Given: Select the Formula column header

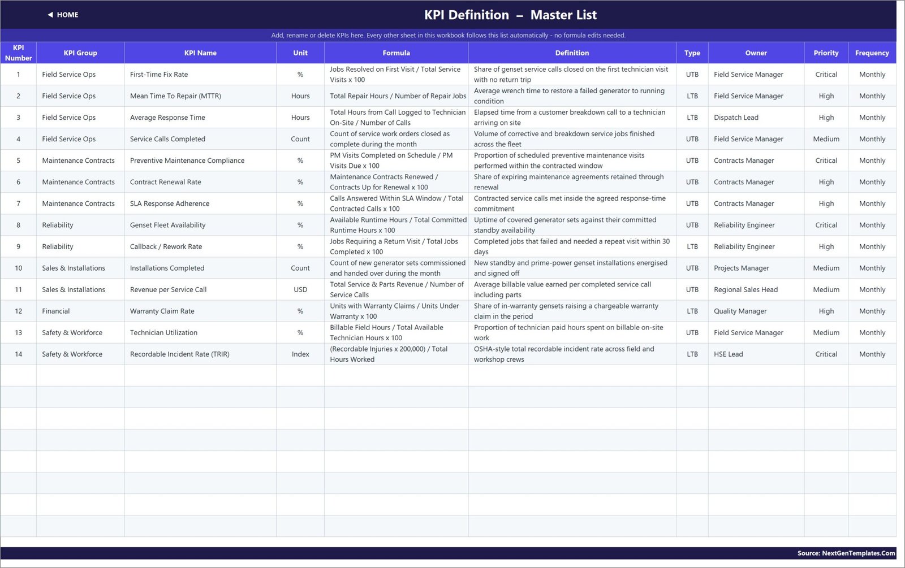Looking at the screenshot, I should (396, 53).
